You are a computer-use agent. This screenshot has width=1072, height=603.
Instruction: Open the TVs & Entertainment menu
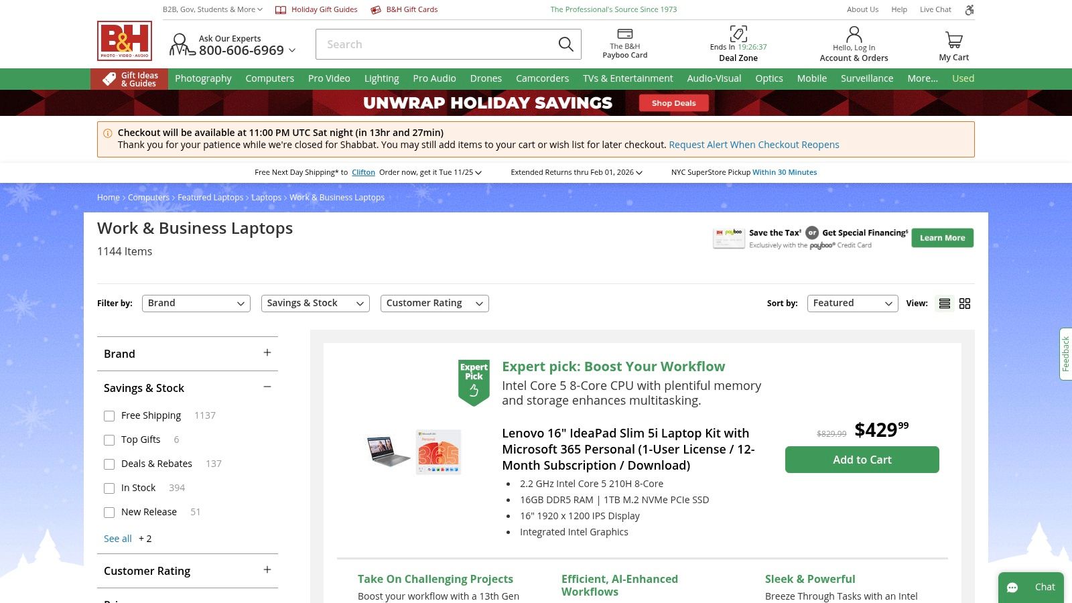pyautogui.click(x=628, y=78)
